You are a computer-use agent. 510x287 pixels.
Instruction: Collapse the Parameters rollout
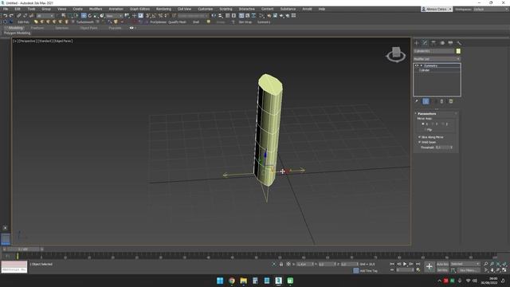[x=427, y=113]
